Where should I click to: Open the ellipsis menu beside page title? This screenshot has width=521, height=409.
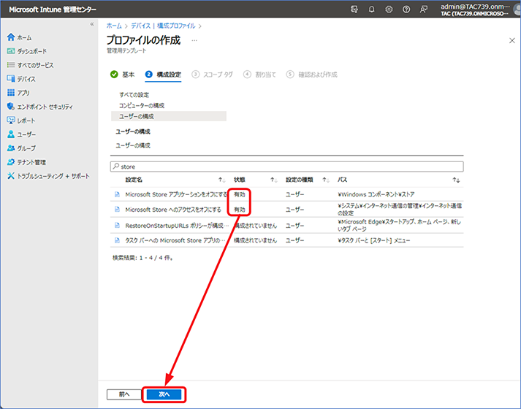[x=194, y=40]
